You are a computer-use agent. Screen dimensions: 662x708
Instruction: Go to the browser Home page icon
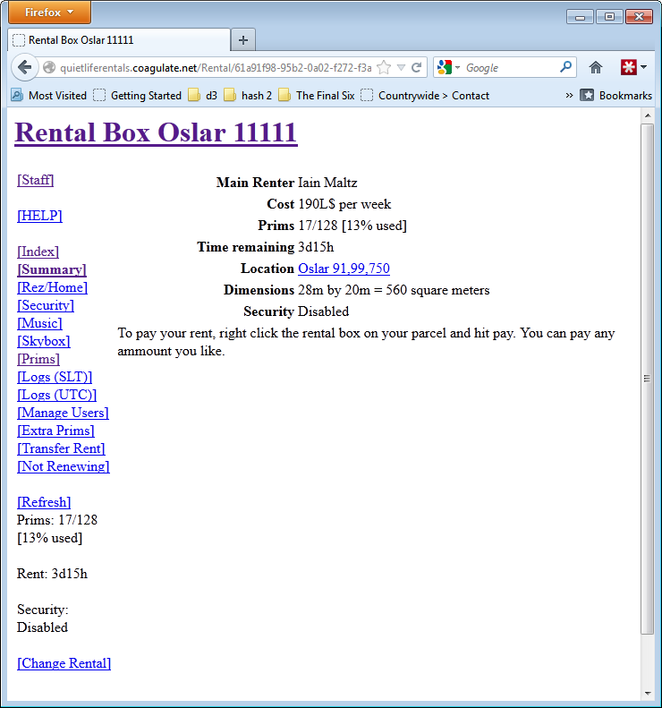coord(596,68)
